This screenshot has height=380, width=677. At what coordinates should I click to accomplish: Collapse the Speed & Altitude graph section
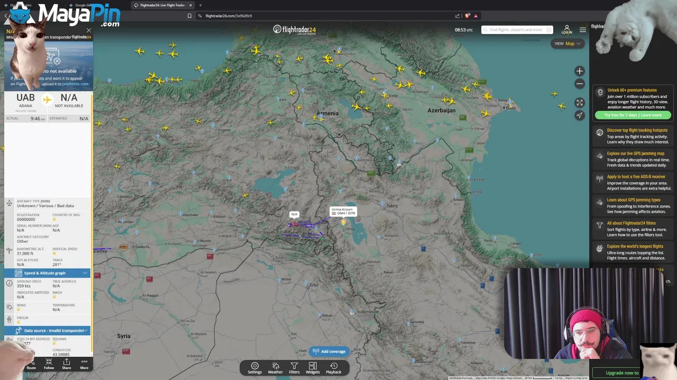point(47,273)
